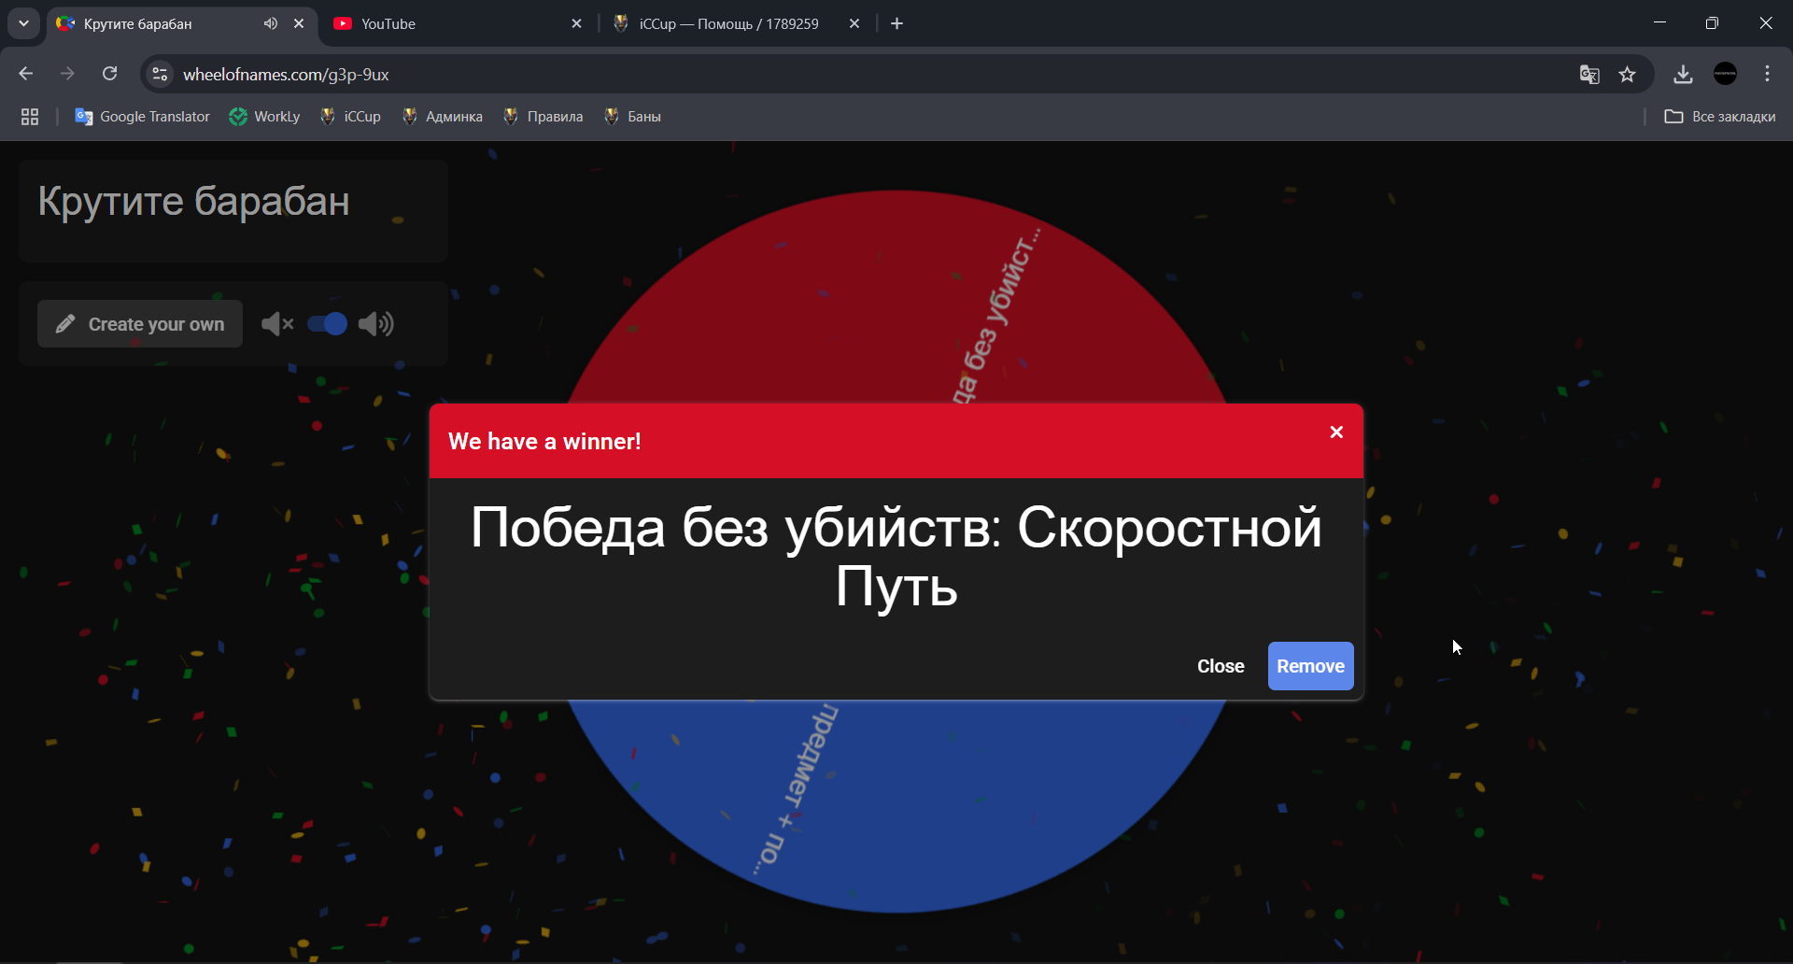Click the Close button in winner dialog
Image resolution: width=1793 pixels, height=964 pixels.
point(1221,666)
